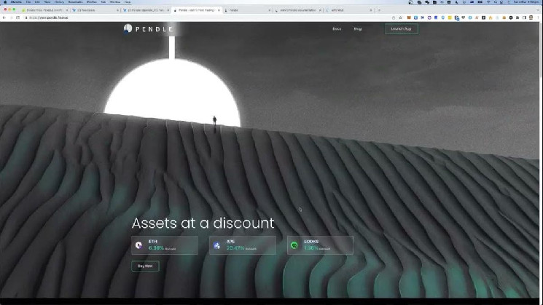Bookmark this page with the star icon

(400, 17)
